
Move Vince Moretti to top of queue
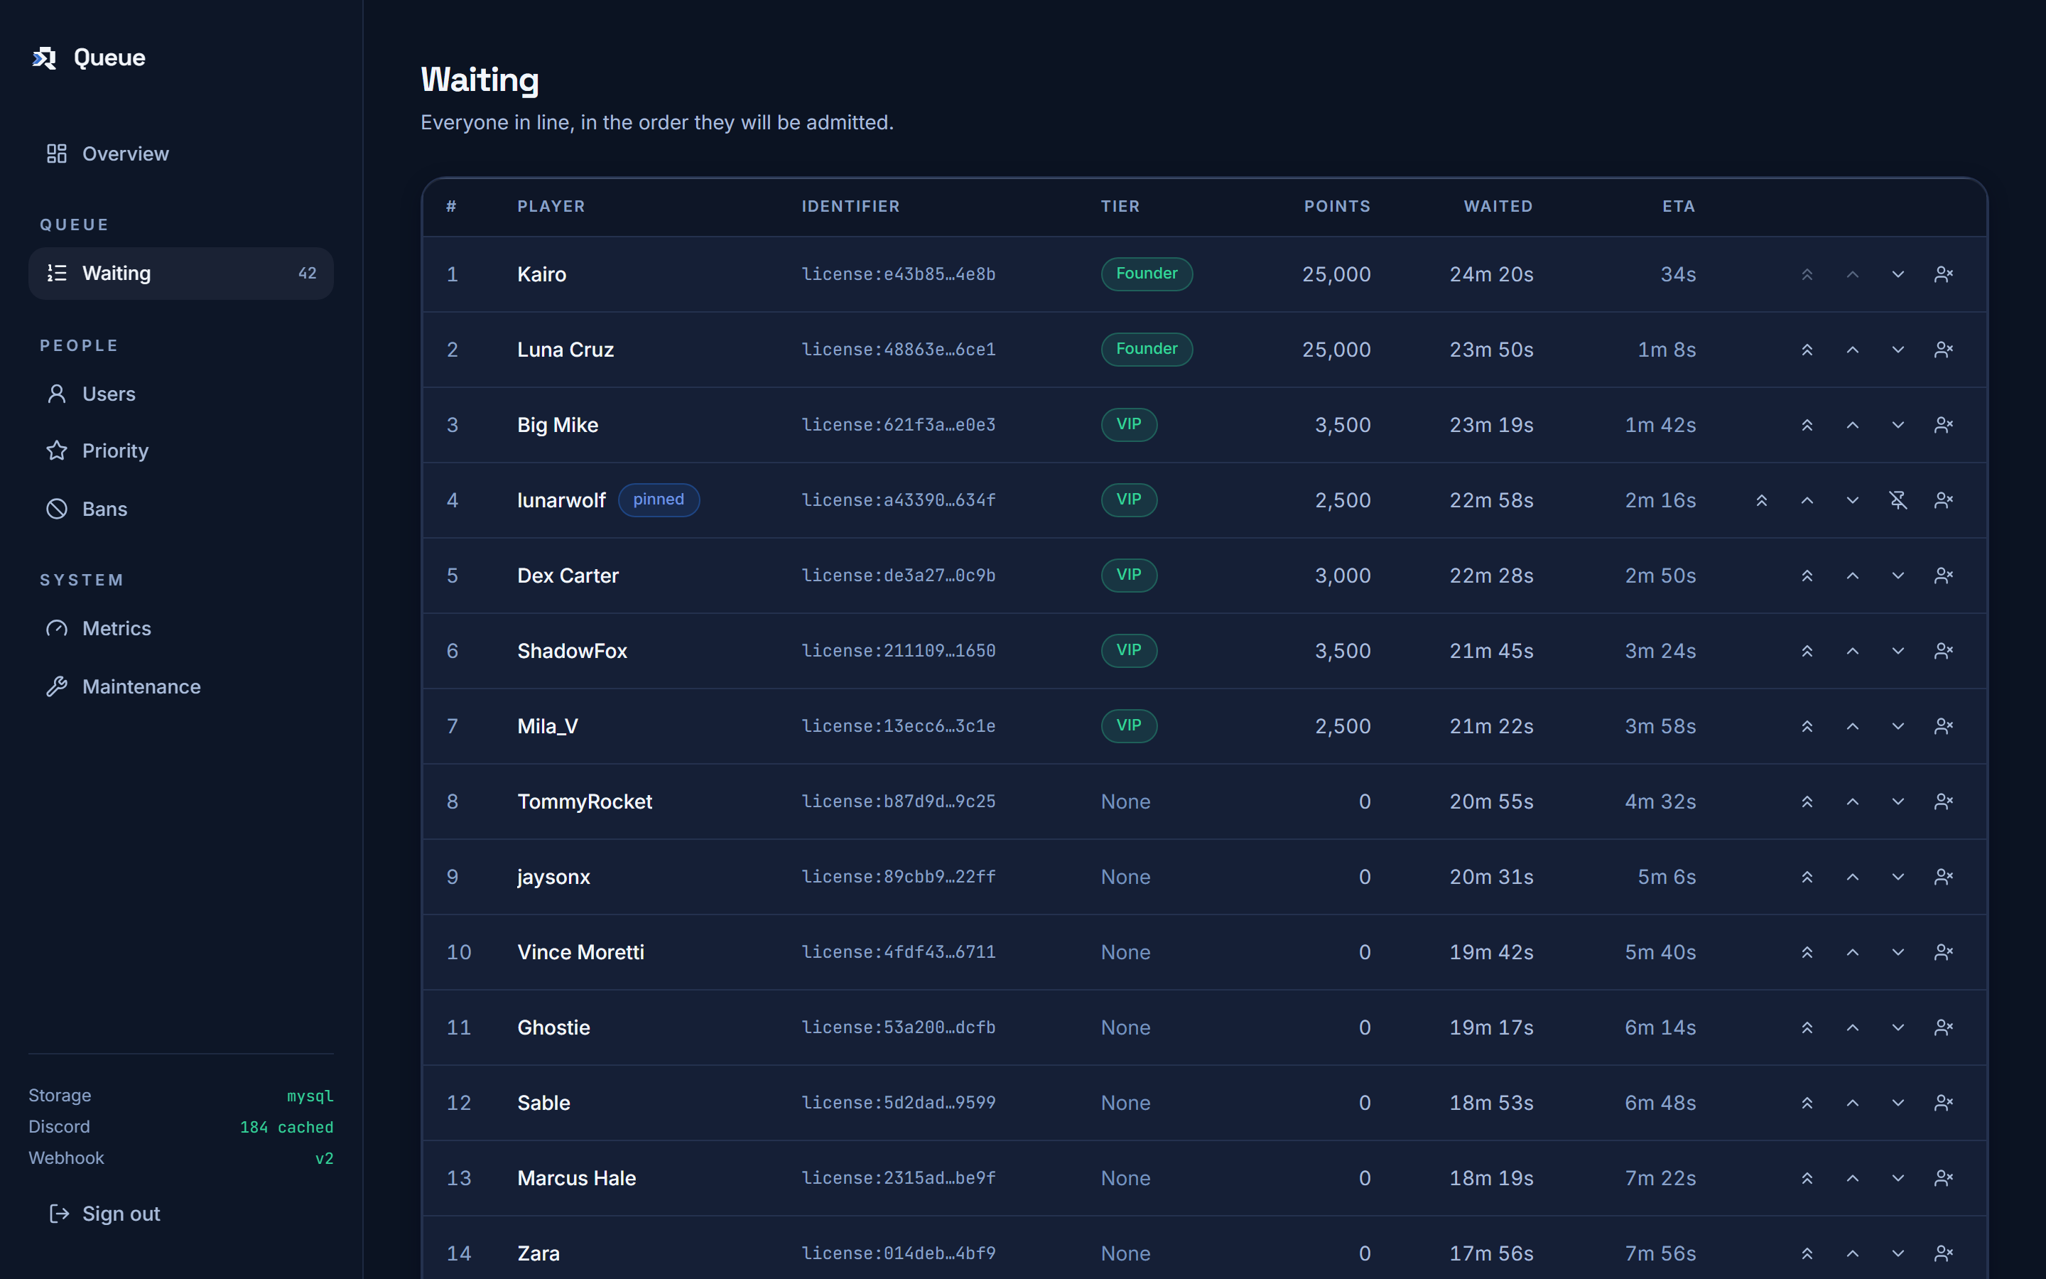(x=1807, y=951)
